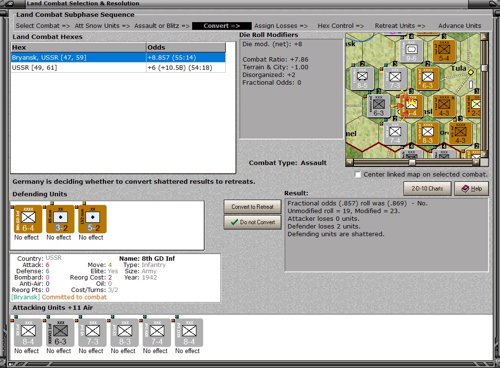Click Do not Convert button

point(253,222)
